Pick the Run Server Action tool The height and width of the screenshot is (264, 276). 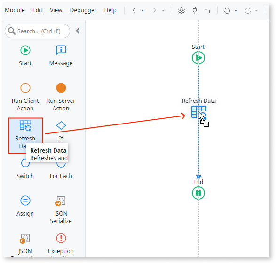point(61,97)
